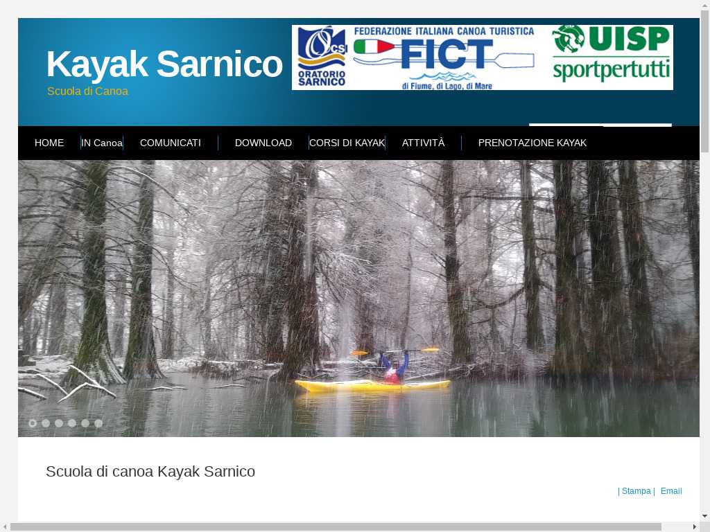
Task: Expand the ATTIVITÀ menu
Action: (x=423, y=143)
